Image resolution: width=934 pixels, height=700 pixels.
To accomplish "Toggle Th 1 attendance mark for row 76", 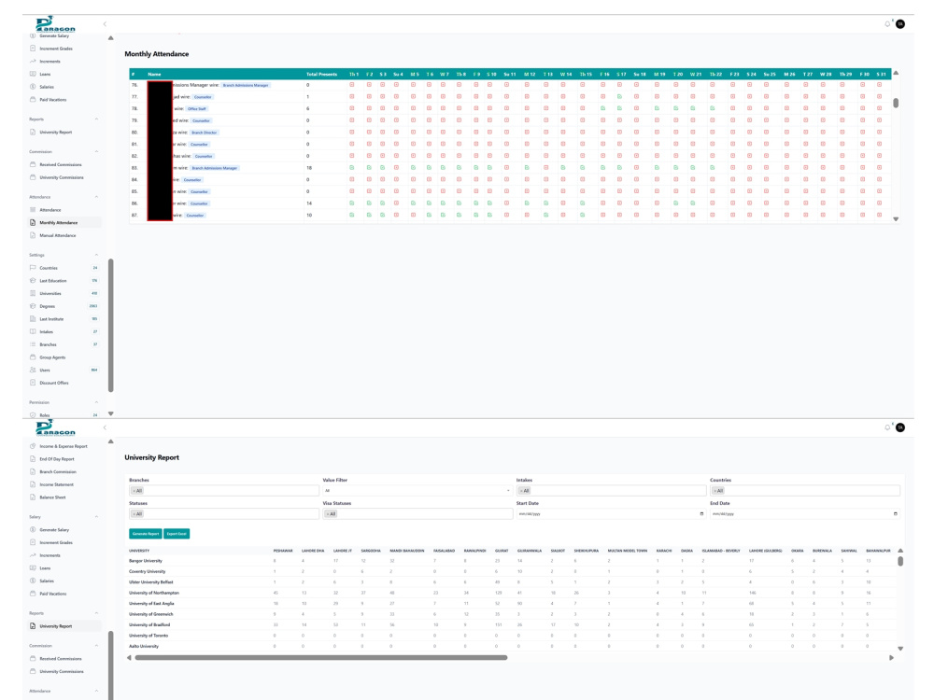I will 351,85.
